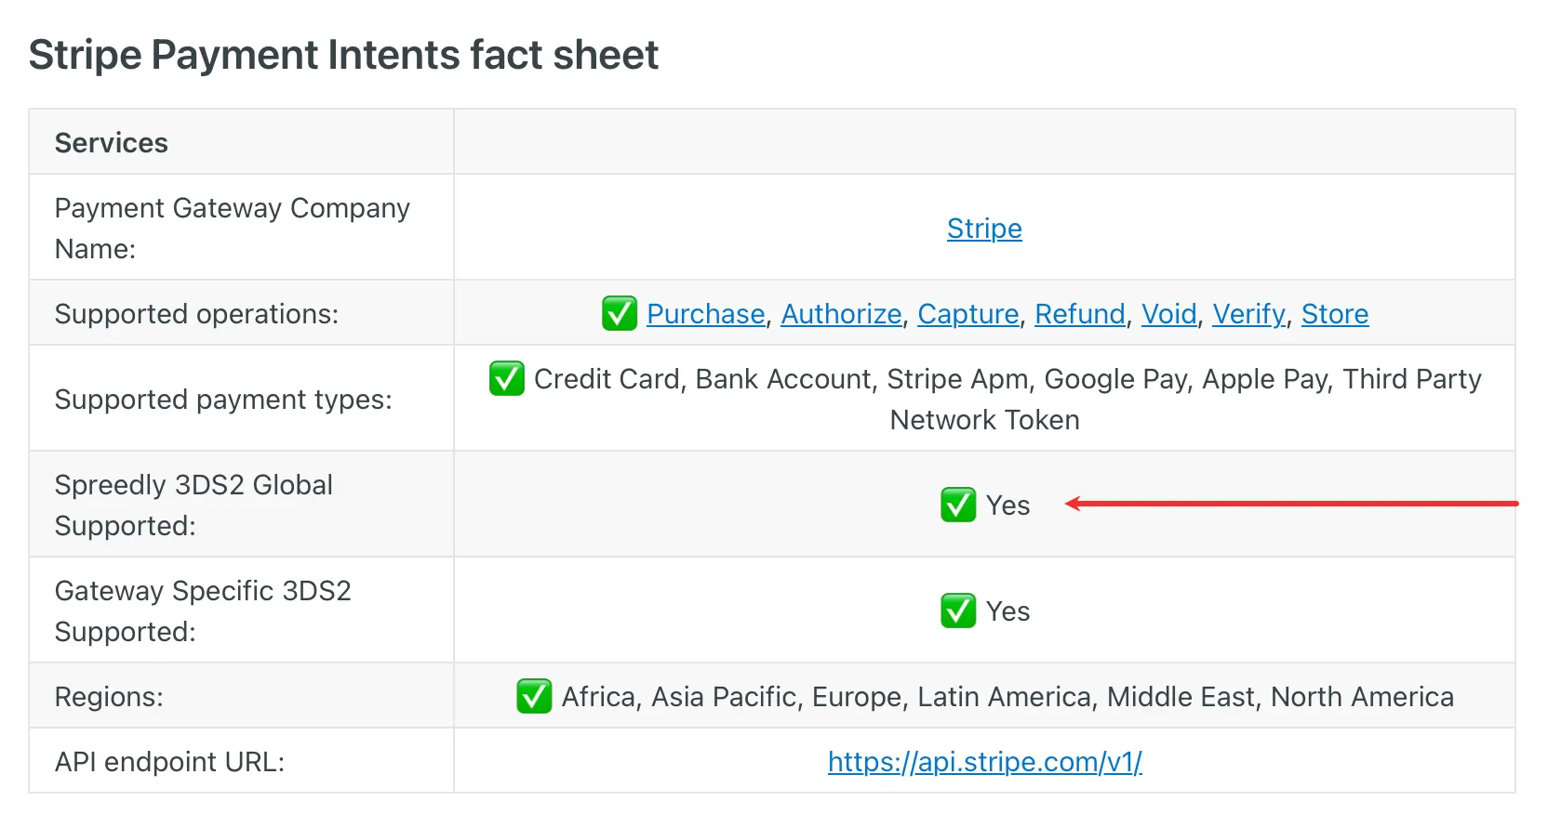Viewport: 1548px width, 814px height.
Task: Click the checkmark in Spreedly 3DS2 Global row
Action: point(958,505)
